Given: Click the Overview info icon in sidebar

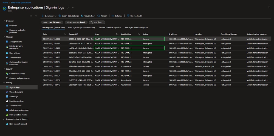Looking at the screenshot, I should pos(7,25).
